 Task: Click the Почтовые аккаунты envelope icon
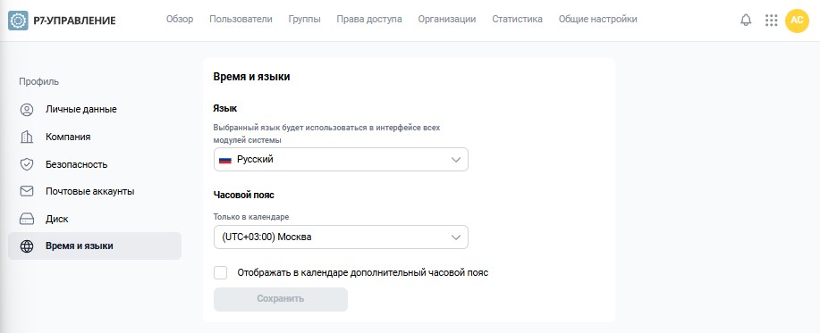[27, 192]
